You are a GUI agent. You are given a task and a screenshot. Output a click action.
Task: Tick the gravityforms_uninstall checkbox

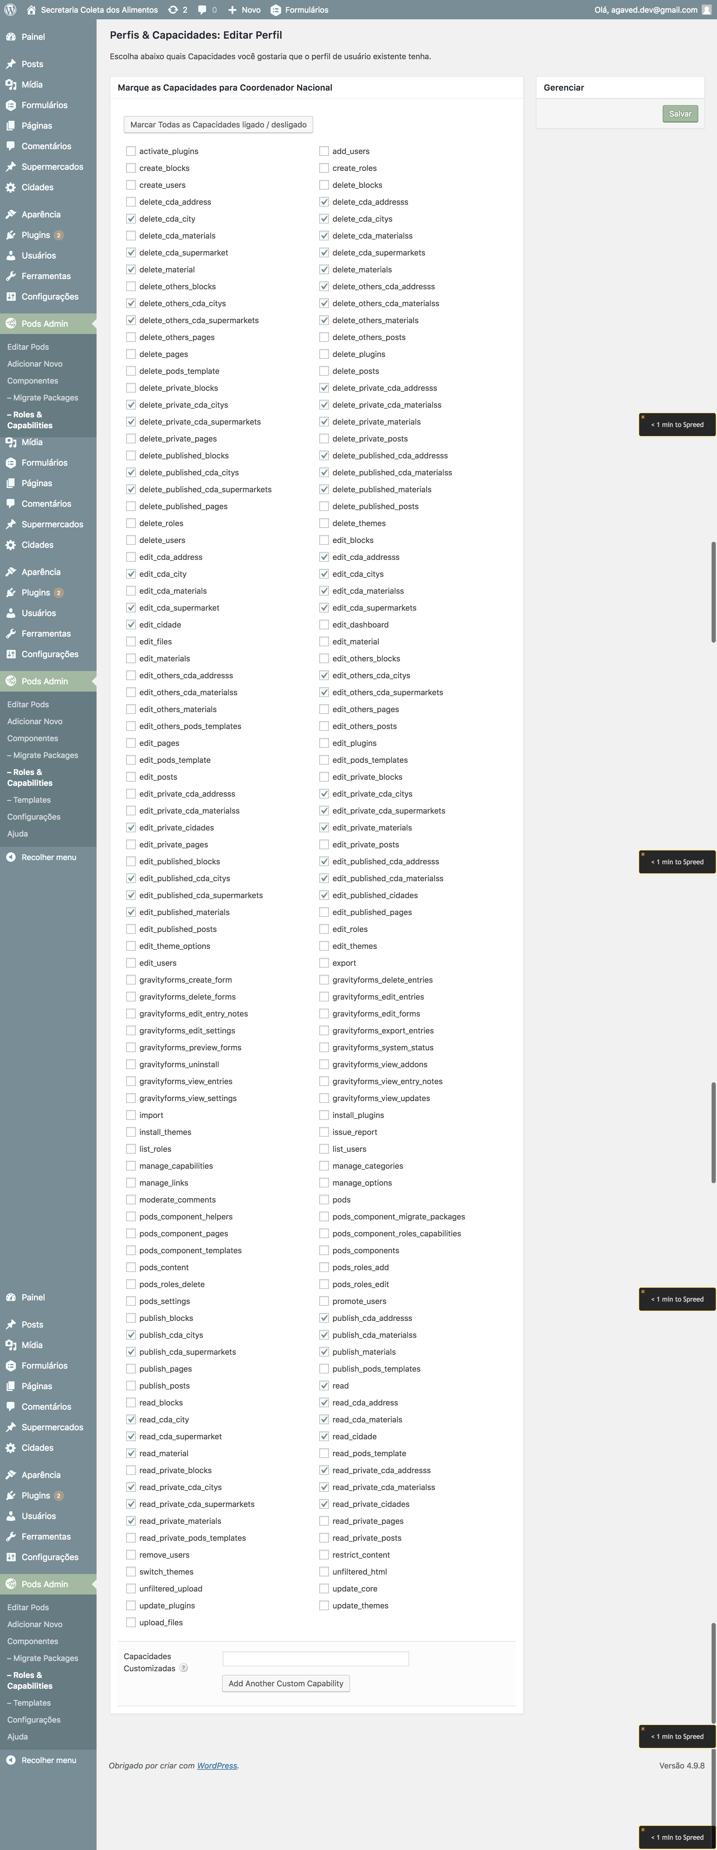131,1064
